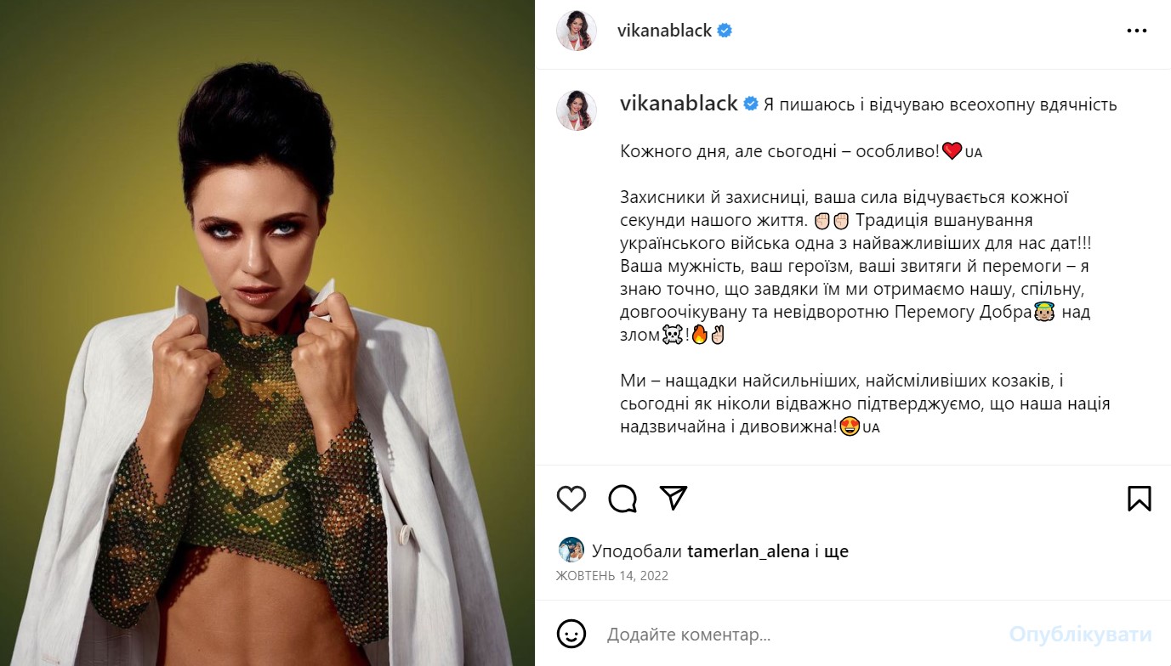The height and width of the screenshot is (666, 1171).
Task: Open the emoji picker smiley icon
Action: pyautogui.click(x=571, y=634)
